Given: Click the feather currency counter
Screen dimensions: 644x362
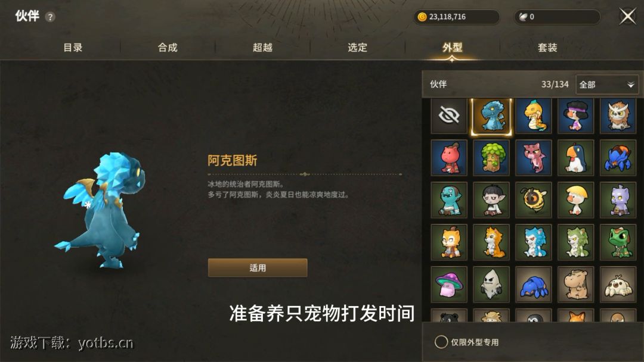Looking at the screenshot, I should (x=558, y=17).
